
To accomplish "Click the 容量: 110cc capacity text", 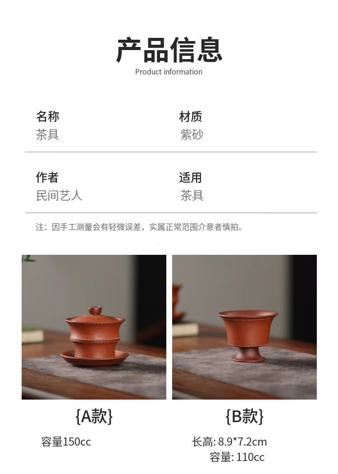I will coord(237,457).
